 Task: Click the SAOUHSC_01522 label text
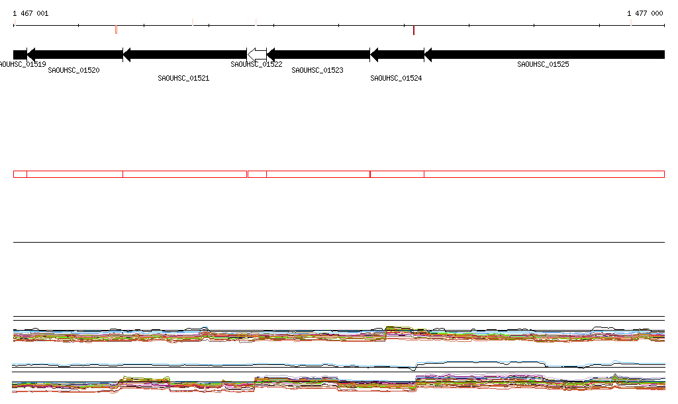click(x=256, y=64)
